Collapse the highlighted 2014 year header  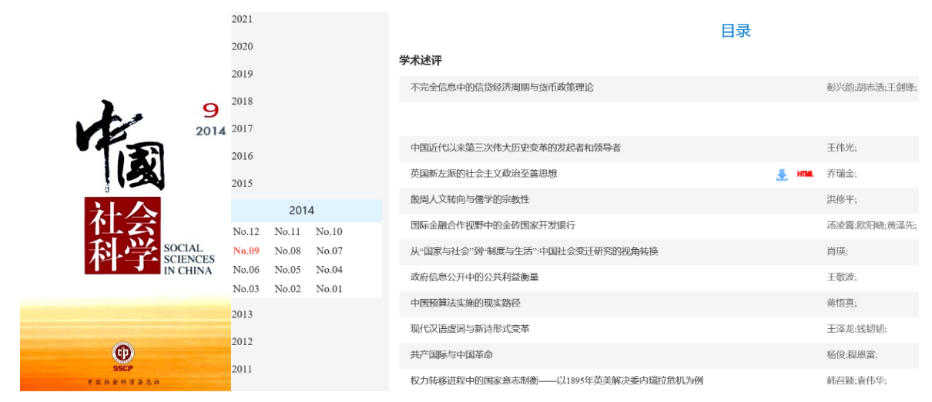click(301, 210)
